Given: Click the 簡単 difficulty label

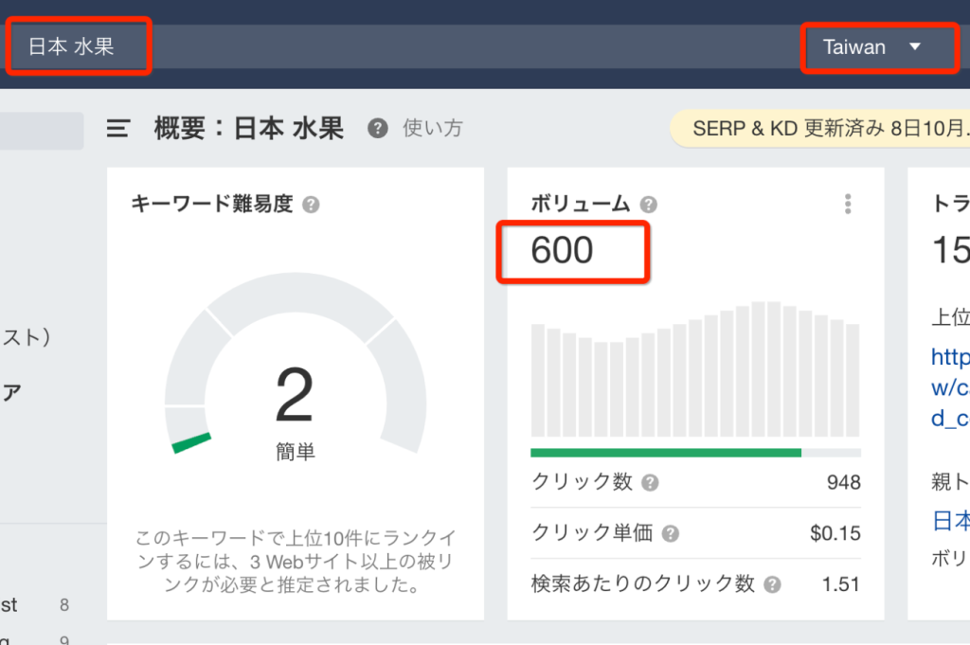Looking at the screenshot, I should [296, 452].
